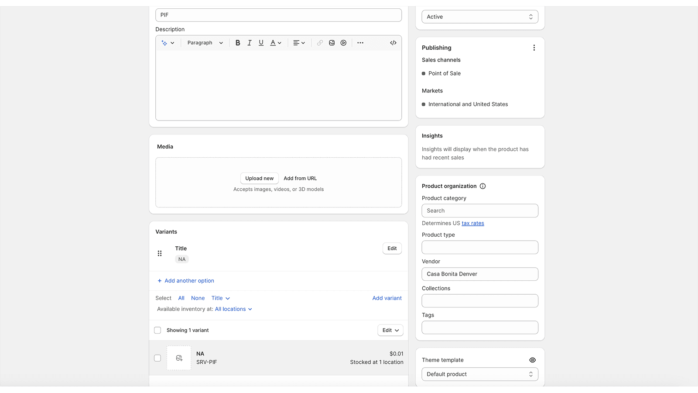Insert image using the description toolbar icon

[332, 43]
